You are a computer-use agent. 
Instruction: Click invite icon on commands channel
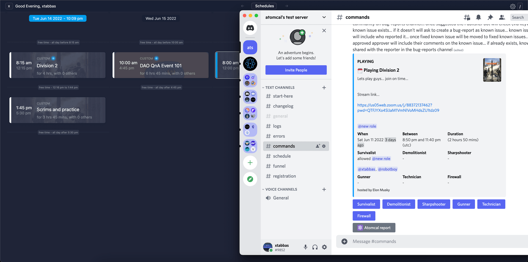pos(318,146)
